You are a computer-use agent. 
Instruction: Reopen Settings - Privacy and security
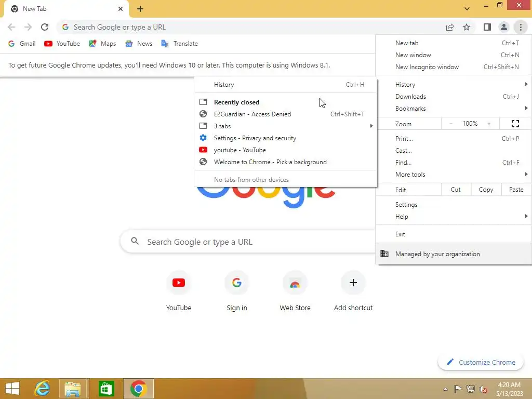point(286,138)
